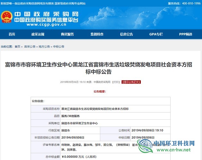
Task: Navigate to 信息公告 in the menu bar
Action: pyautogui.click(x=126, y=34)
